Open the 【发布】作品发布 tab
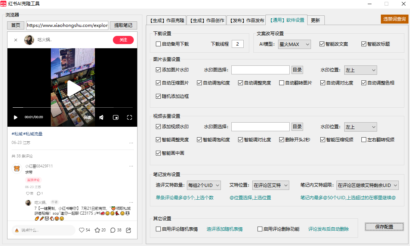This screenshot has width=410, height=246. [x=246, y=21]
